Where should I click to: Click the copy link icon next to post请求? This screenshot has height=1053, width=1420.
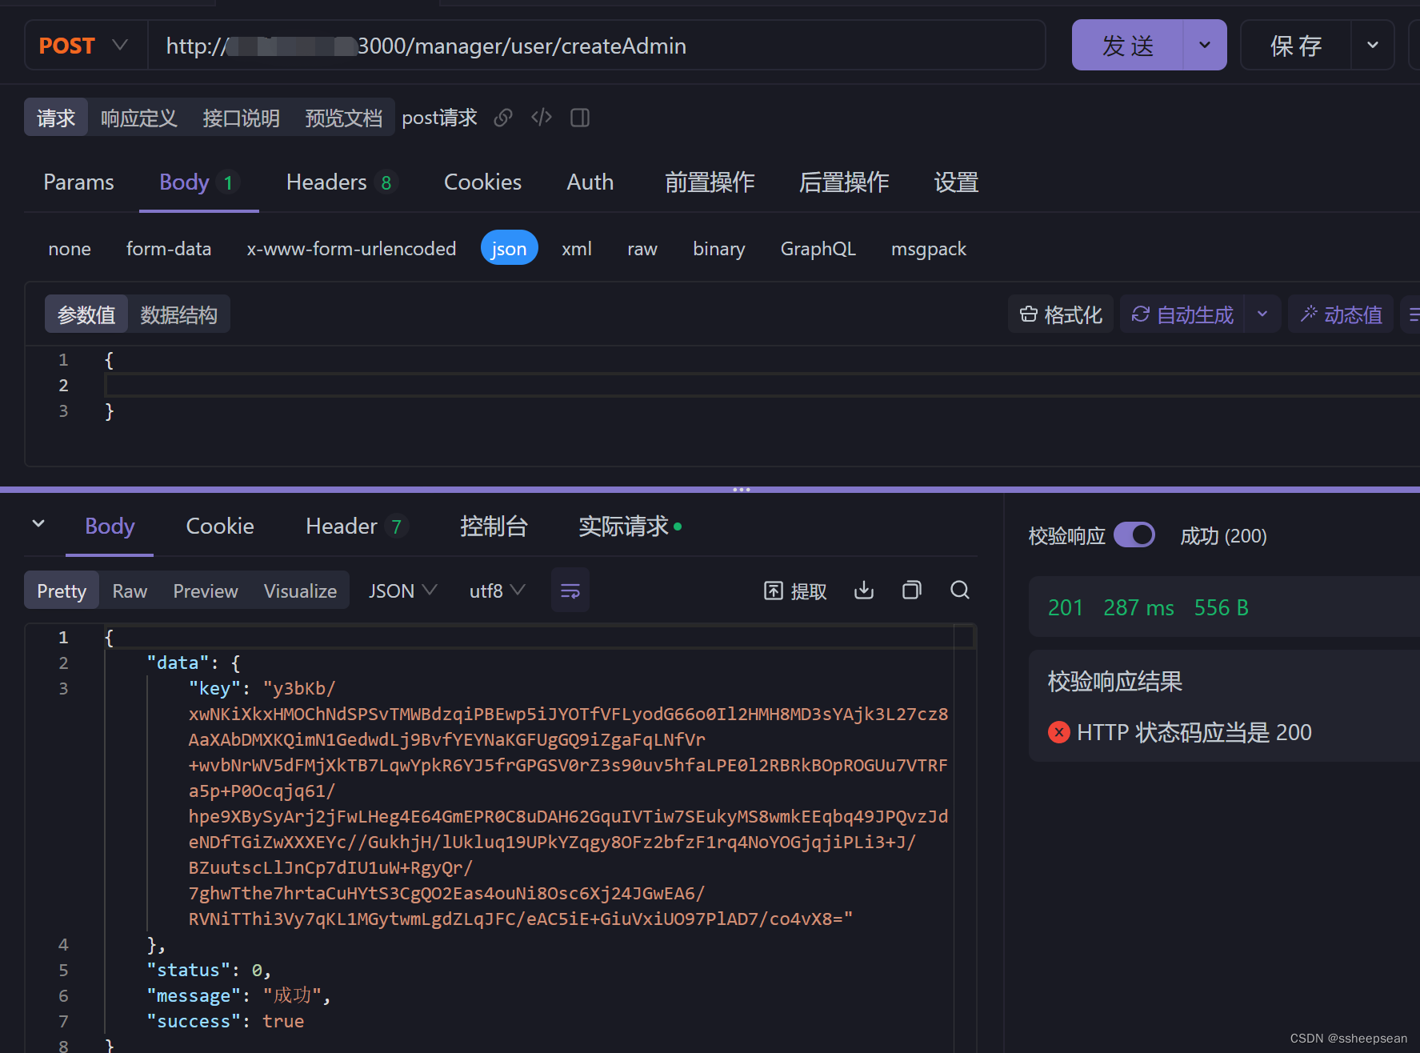click(x=502, y=118)
